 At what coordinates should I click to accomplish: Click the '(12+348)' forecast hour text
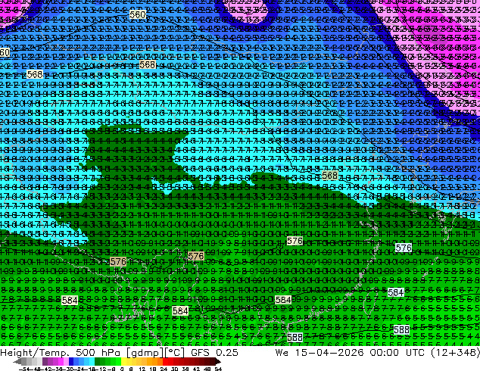[455, 352]
